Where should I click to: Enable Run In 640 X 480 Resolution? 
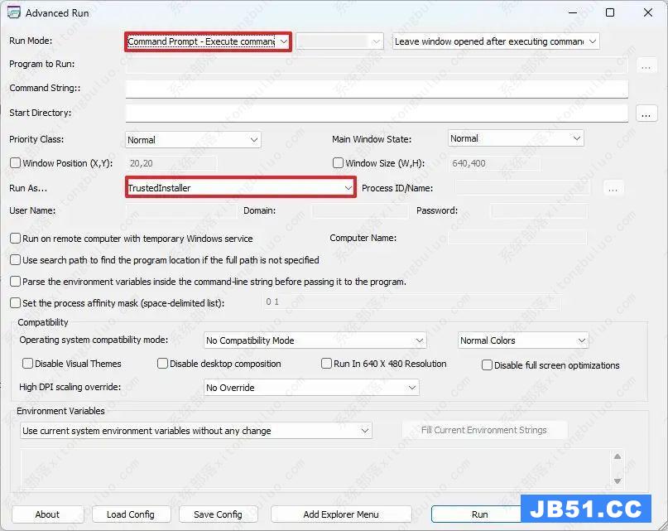pyautogui.click(x=327, y=364)
